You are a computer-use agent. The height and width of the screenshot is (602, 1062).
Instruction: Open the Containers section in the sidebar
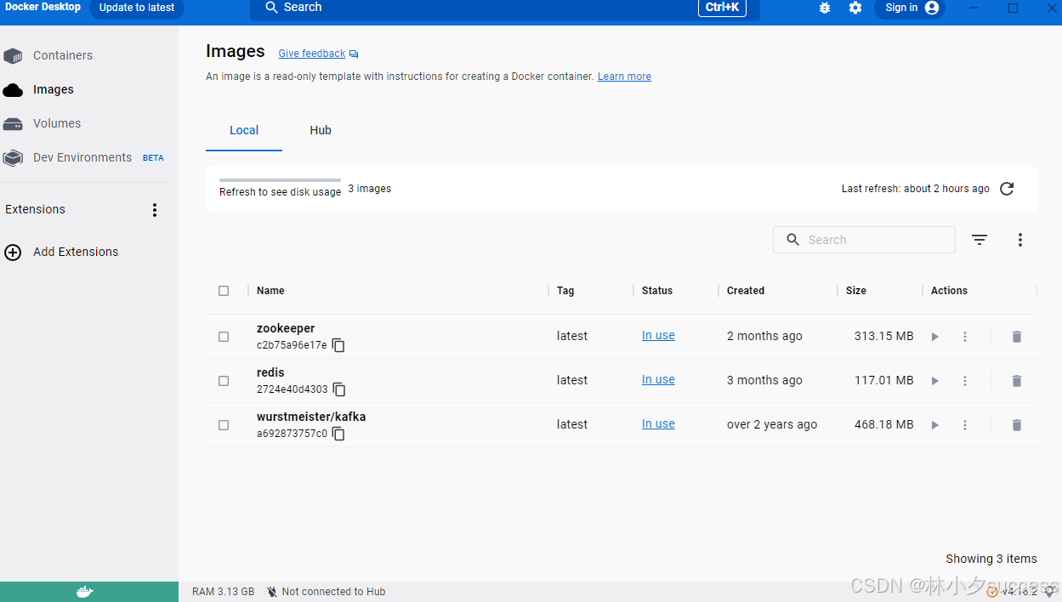click(63, 54)
